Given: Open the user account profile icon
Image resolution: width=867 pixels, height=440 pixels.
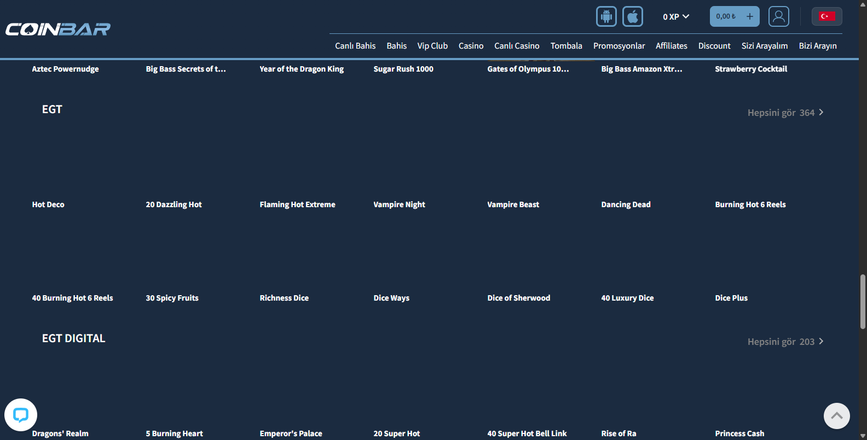Looking at the screenshot, I should tap(779, 16).
